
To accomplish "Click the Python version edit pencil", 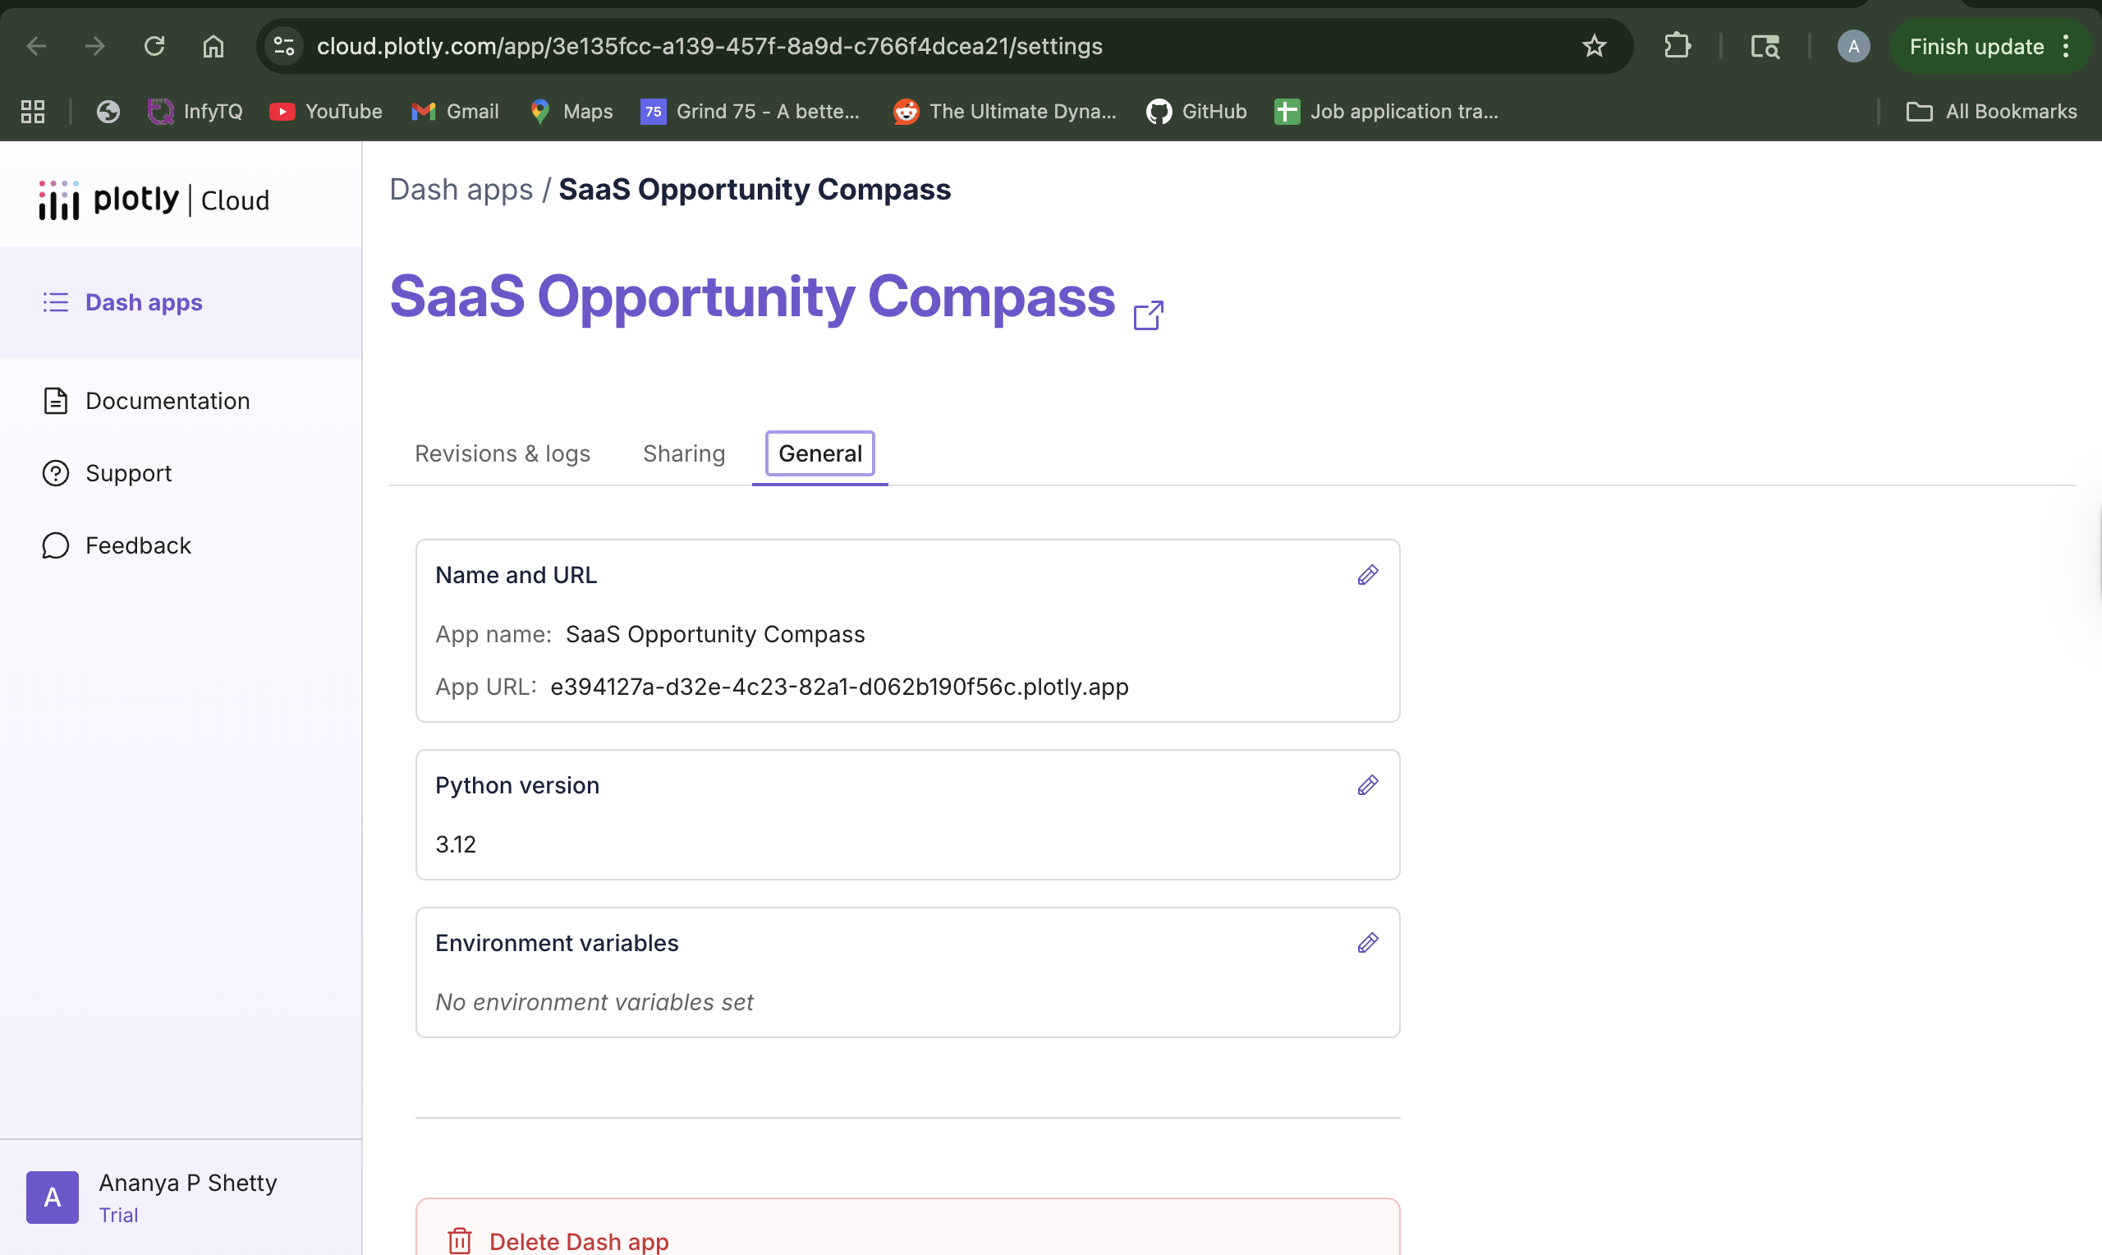I will [x=1367, y=785].
